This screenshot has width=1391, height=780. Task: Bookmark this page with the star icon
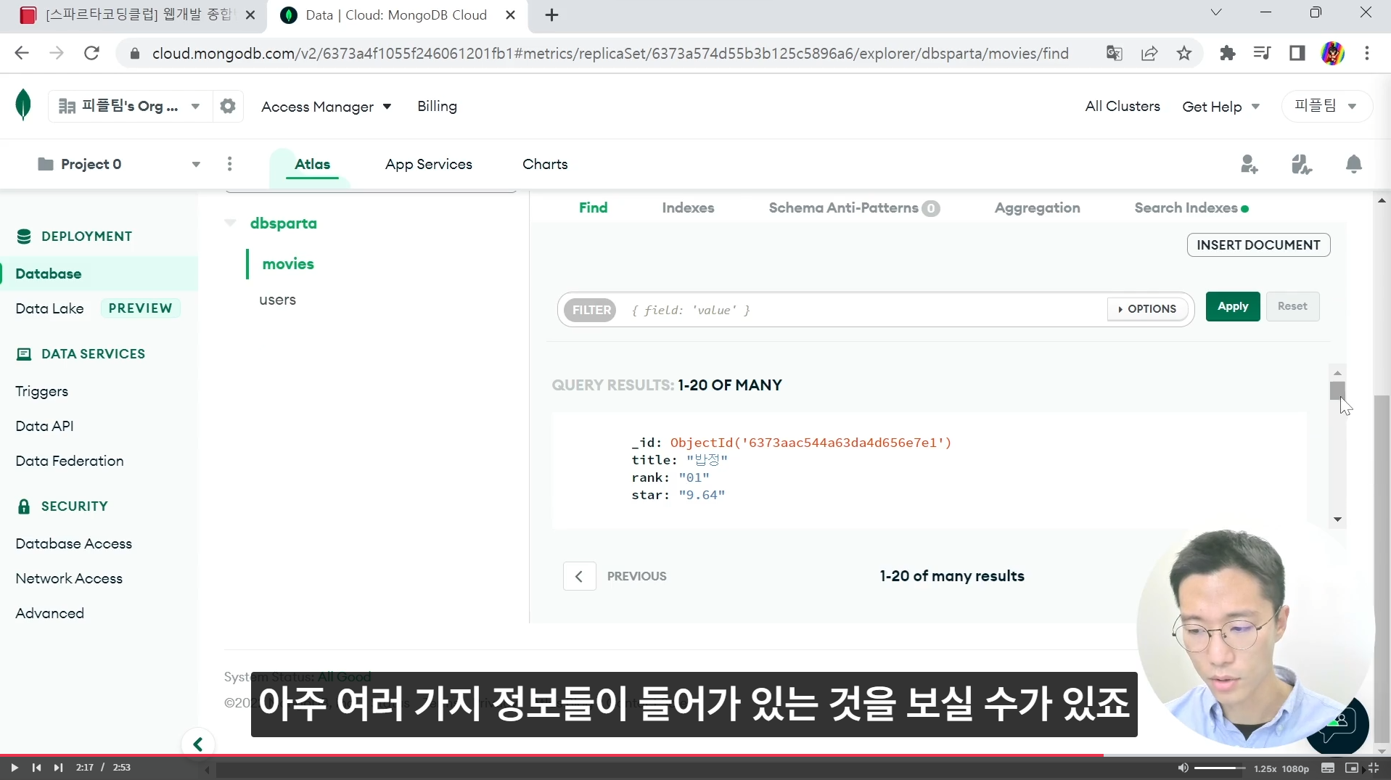[1184, 53]
